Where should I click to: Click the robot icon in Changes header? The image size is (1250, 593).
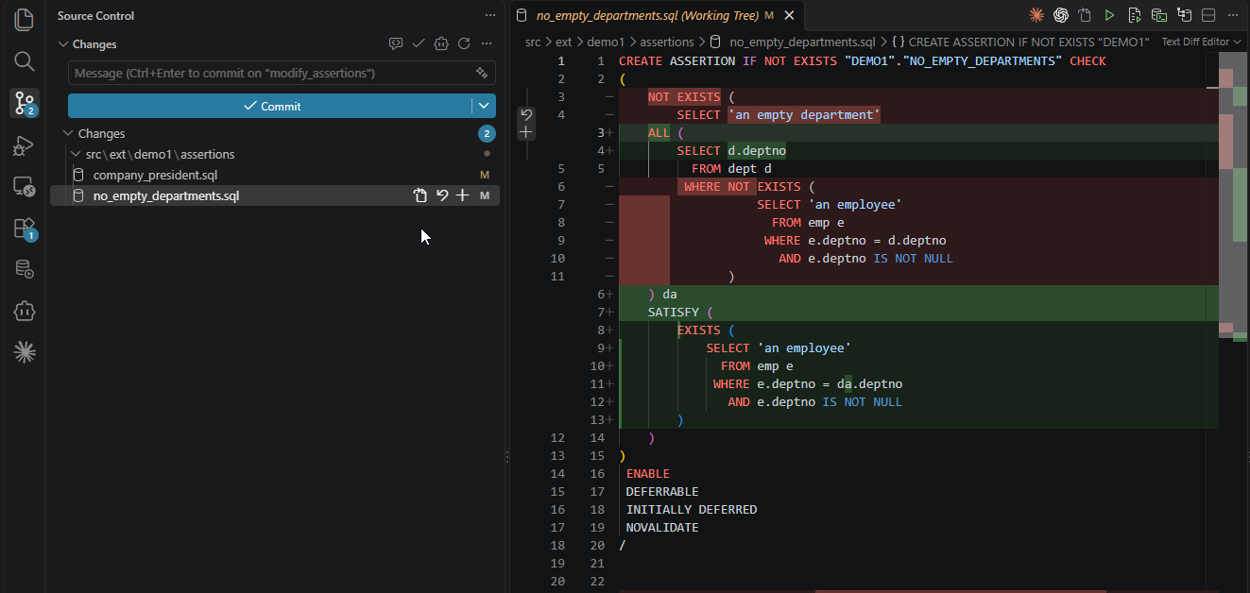441,43
